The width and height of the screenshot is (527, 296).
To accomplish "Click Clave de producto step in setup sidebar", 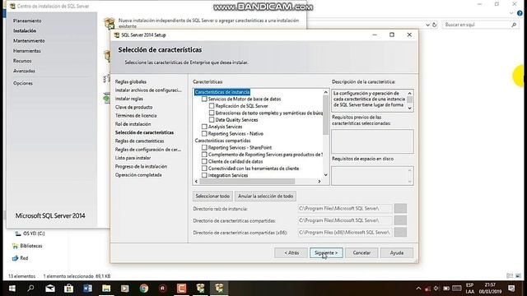I will tap(133, 107).
